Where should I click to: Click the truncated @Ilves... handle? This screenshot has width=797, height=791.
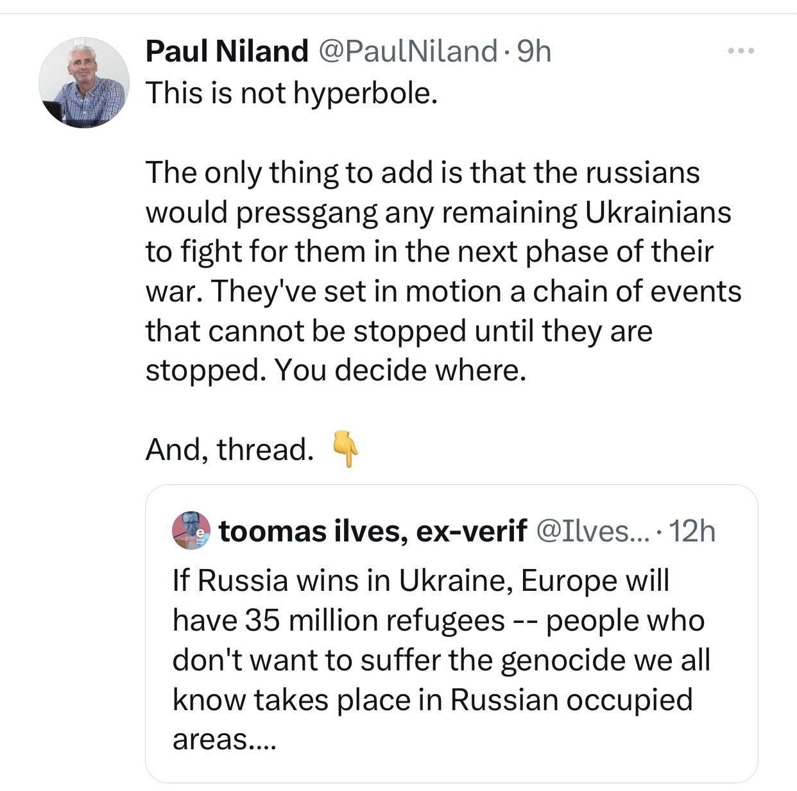click(592, 531)
